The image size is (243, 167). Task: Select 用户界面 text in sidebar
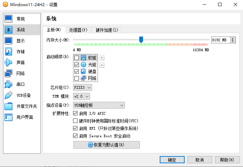click(x=25, y=117)
